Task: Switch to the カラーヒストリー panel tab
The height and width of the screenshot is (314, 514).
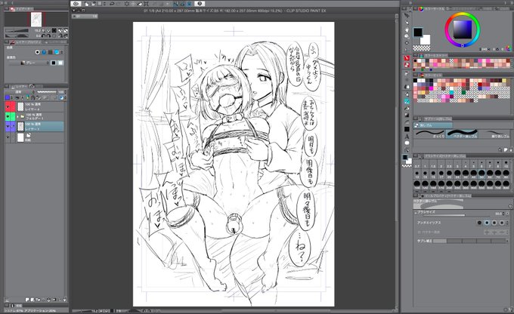Action: point(435,55)
